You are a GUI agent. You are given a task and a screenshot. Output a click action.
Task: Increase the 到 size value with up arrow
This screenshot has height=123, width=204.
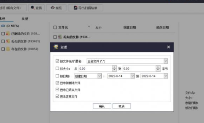coord(158,67)
